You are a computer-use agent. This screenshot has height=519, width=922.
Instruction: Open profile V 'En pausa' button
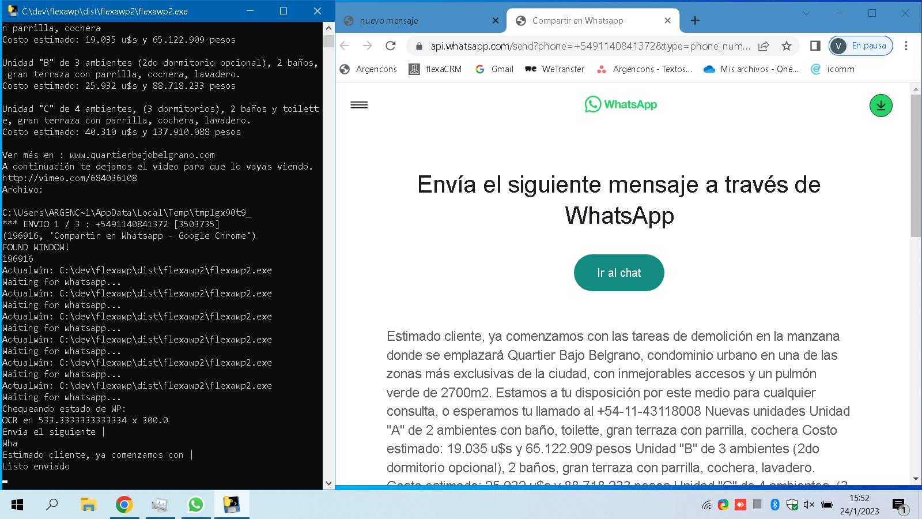pyautogui.click(x=860, y=46)
